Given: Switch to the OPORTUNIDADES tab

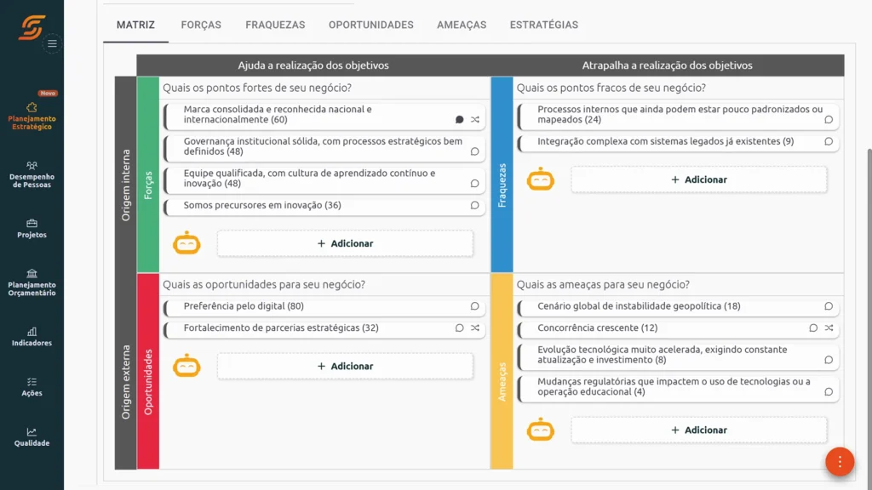Looking at the screenshot, I should tap(371, 25).
